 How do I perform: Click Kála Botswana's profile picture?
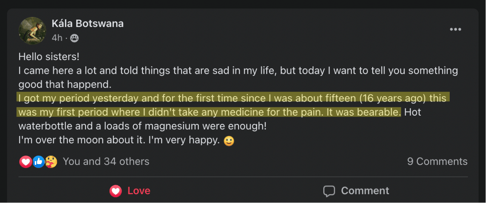(x=32, y=30)
